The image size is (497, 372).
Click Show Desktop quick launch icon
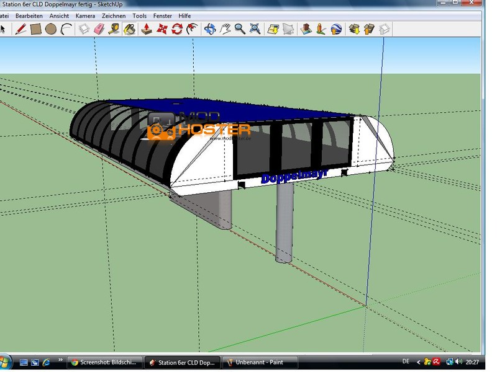coord(24,362)
